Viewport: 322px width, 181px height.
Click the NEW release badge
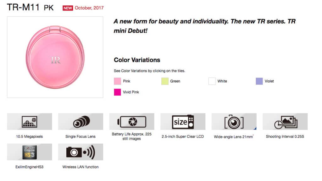pos(67,8)
